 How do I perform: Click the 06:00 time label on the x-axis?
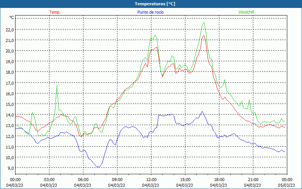click(x=83, y=180)
